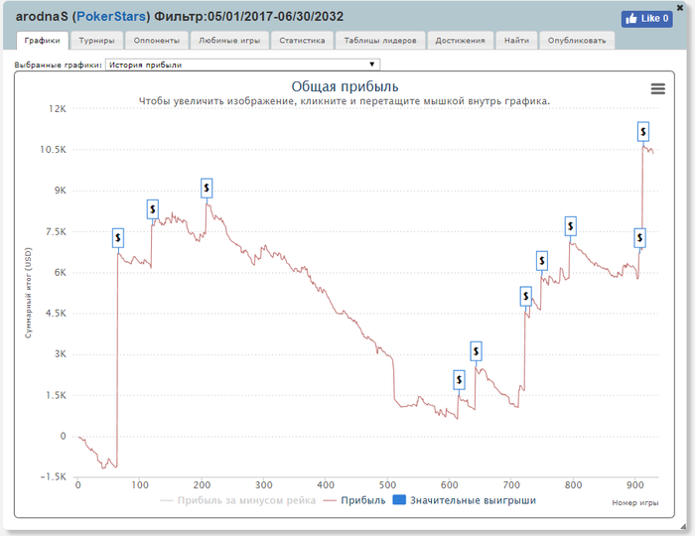Click the Общая прибыль chart title
This screenshot has width=695, height=536.
click(345, 86)
